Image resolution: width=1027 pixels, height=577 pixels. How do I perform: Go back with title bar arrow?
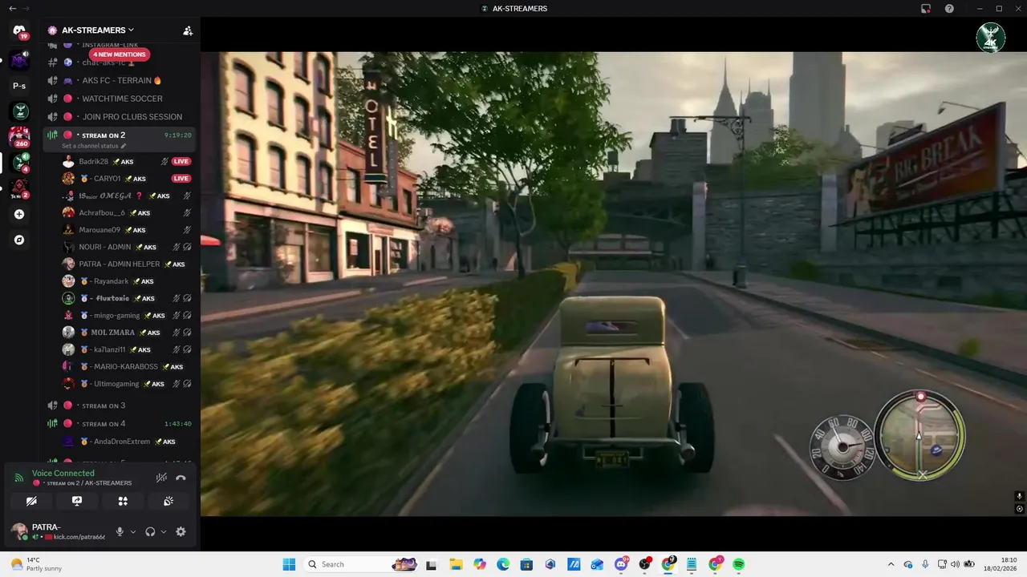click(12, 8)
